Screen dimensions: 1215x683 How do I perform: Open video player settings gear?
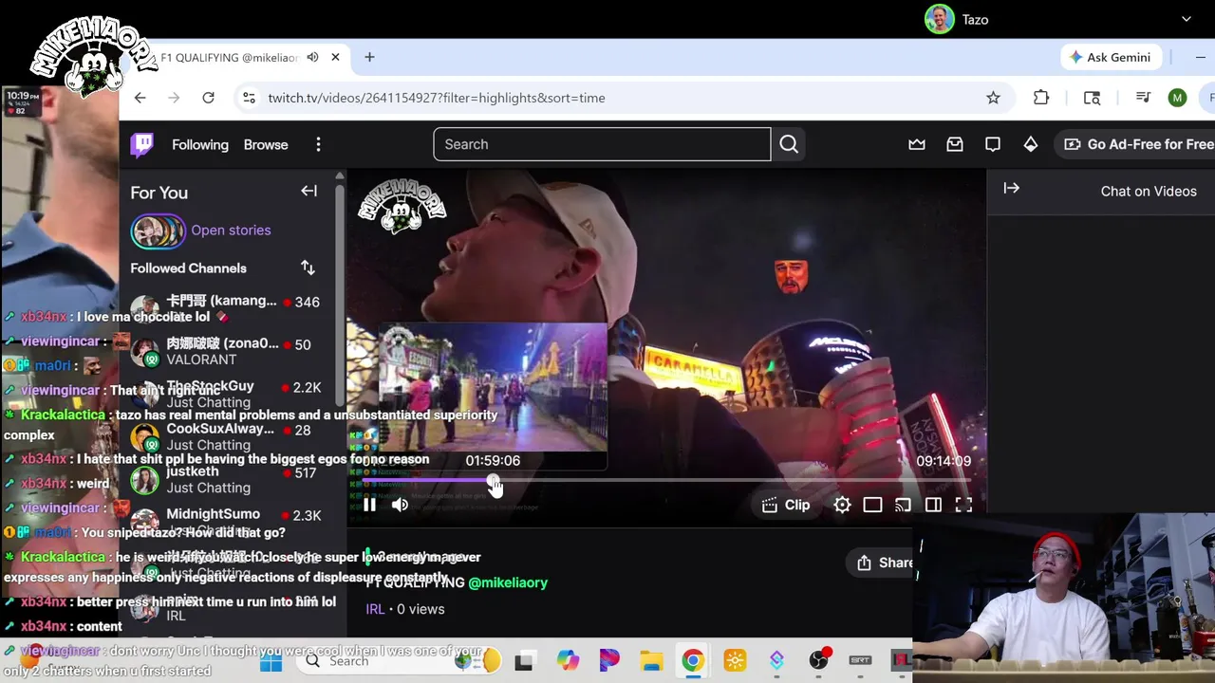[842, 506]
